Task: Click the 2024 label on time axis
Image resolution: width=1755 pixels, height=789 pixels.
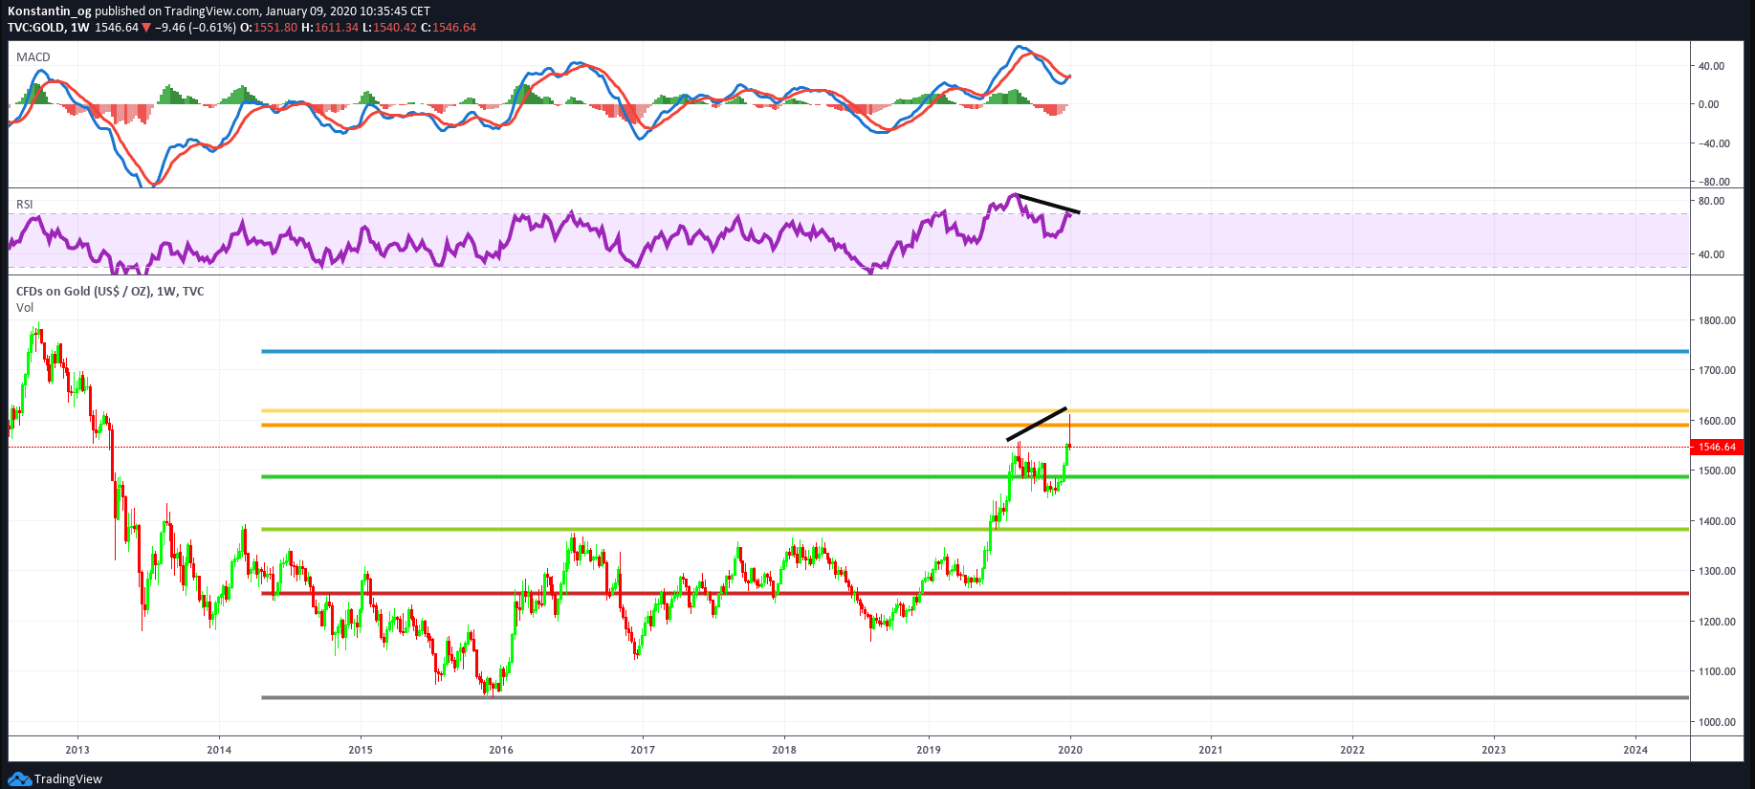Action: [1635, 750]
